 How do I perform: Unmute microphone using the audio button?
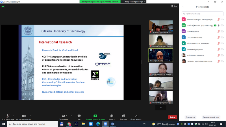tap(7, 116)
